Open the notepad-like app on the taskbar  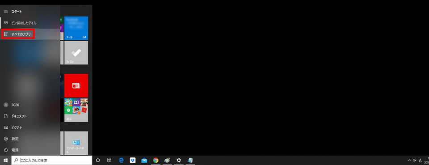click(190, 161)
